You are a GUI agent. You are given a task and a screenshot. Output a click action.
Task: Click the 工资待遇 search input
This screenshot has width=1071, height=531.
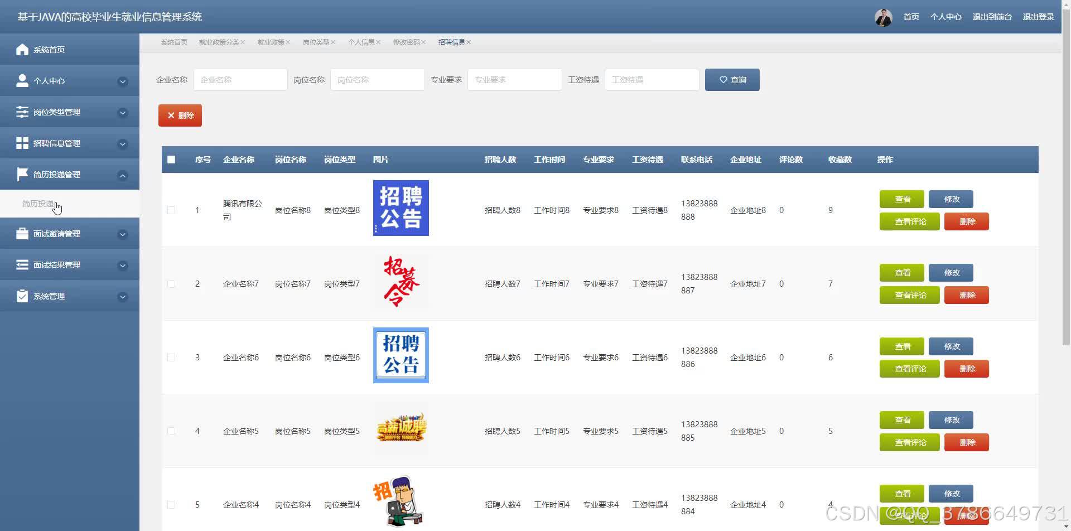point(652,80)
